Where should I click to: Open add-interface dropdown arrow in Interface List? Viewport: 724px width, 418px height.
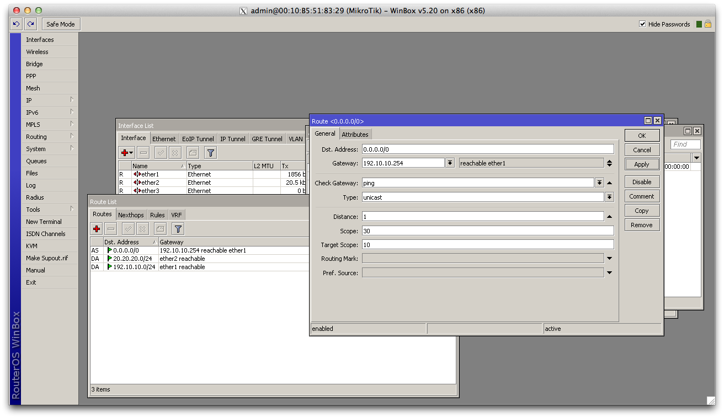pos(131,153)
